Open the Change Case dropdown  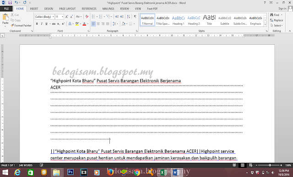coord(79,17)
